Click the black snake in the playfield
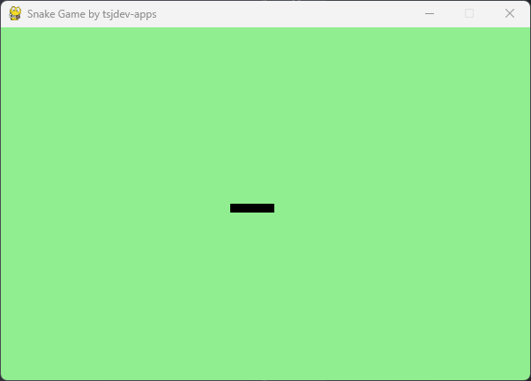 point(252,208)
